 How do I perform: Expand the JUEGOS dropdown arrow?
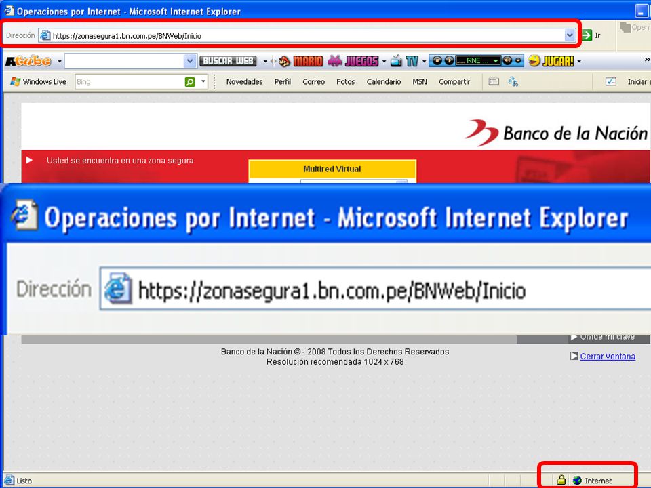[384, 62]
